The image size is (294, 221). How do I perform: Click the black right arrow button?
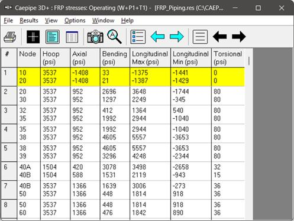tap(239, 37)
